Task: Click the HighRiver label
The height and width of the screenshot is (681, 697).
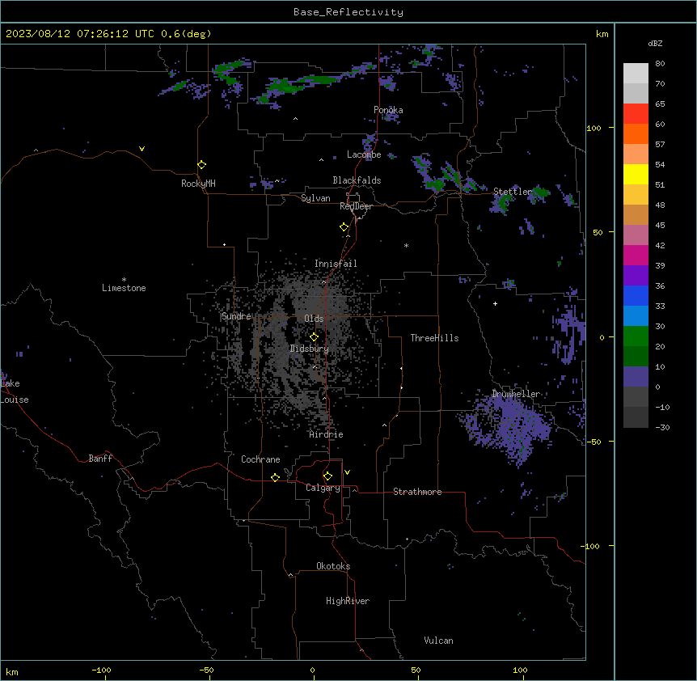Action: [348, 601]
